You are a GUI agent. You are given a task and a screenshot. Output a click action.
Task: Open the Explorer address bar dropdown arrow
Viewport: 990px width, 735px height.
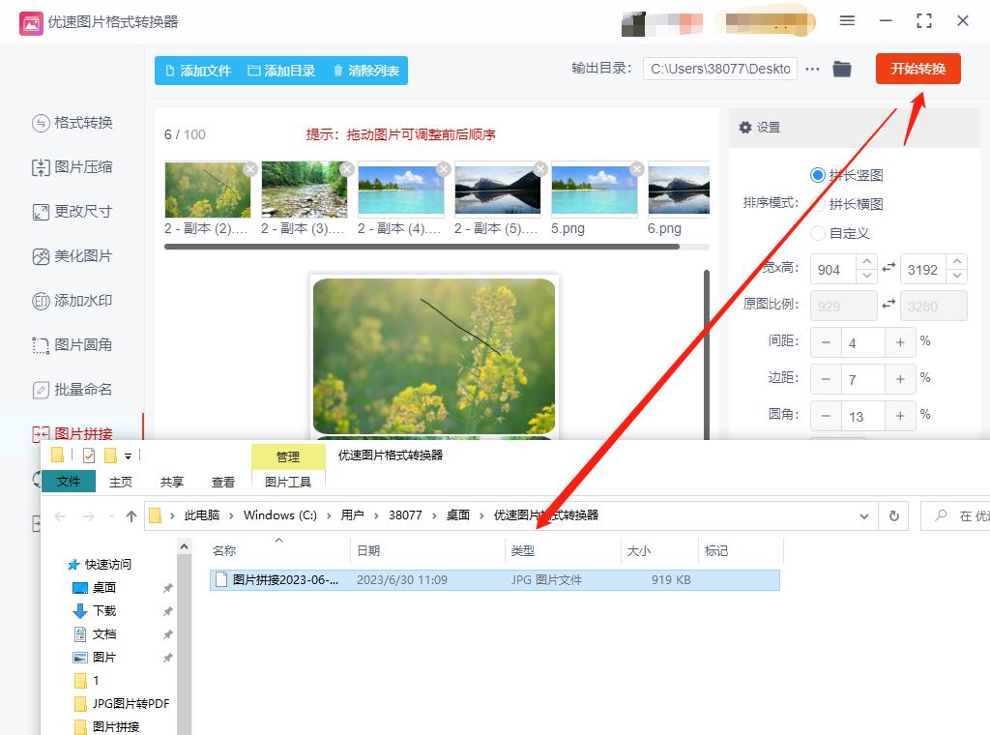(x=864, y=515)
